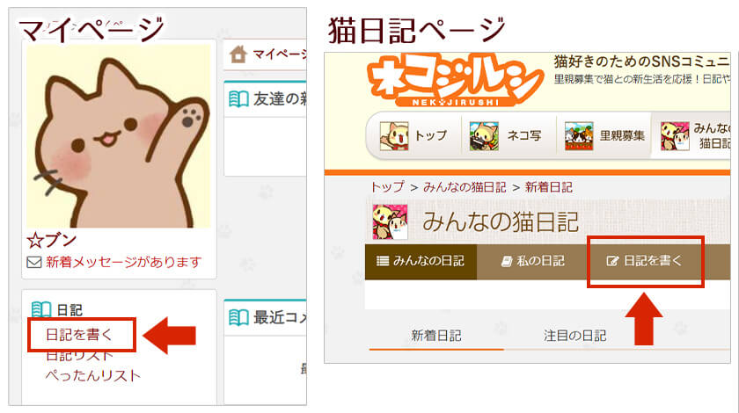Select the 私の日記 tab
Viewport: 739px width, 413px height.
532,261
